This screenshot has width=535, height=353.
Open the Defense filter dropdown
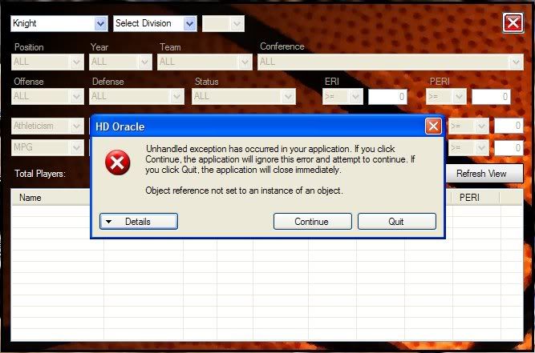click(x=176, y=96)
